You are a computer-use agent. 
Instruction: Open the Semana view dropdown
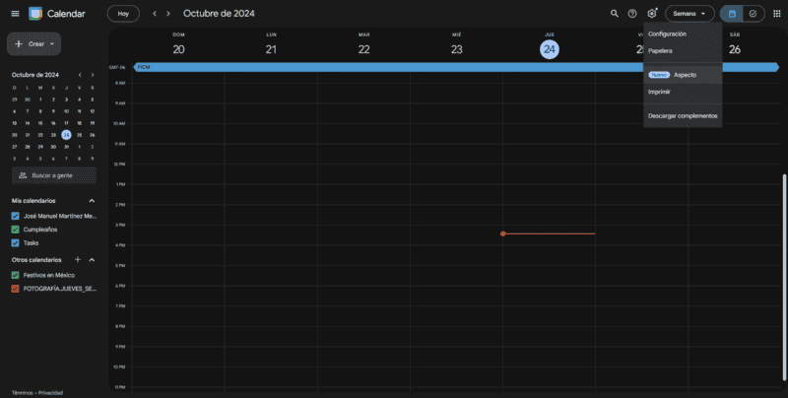(x=689, y=14)
